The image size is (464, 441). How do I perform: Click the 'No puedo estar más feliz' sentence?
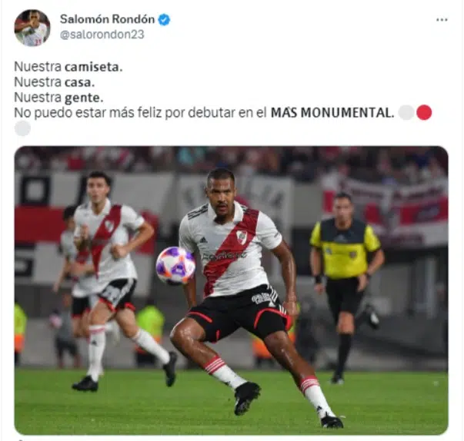pos(204,112)
